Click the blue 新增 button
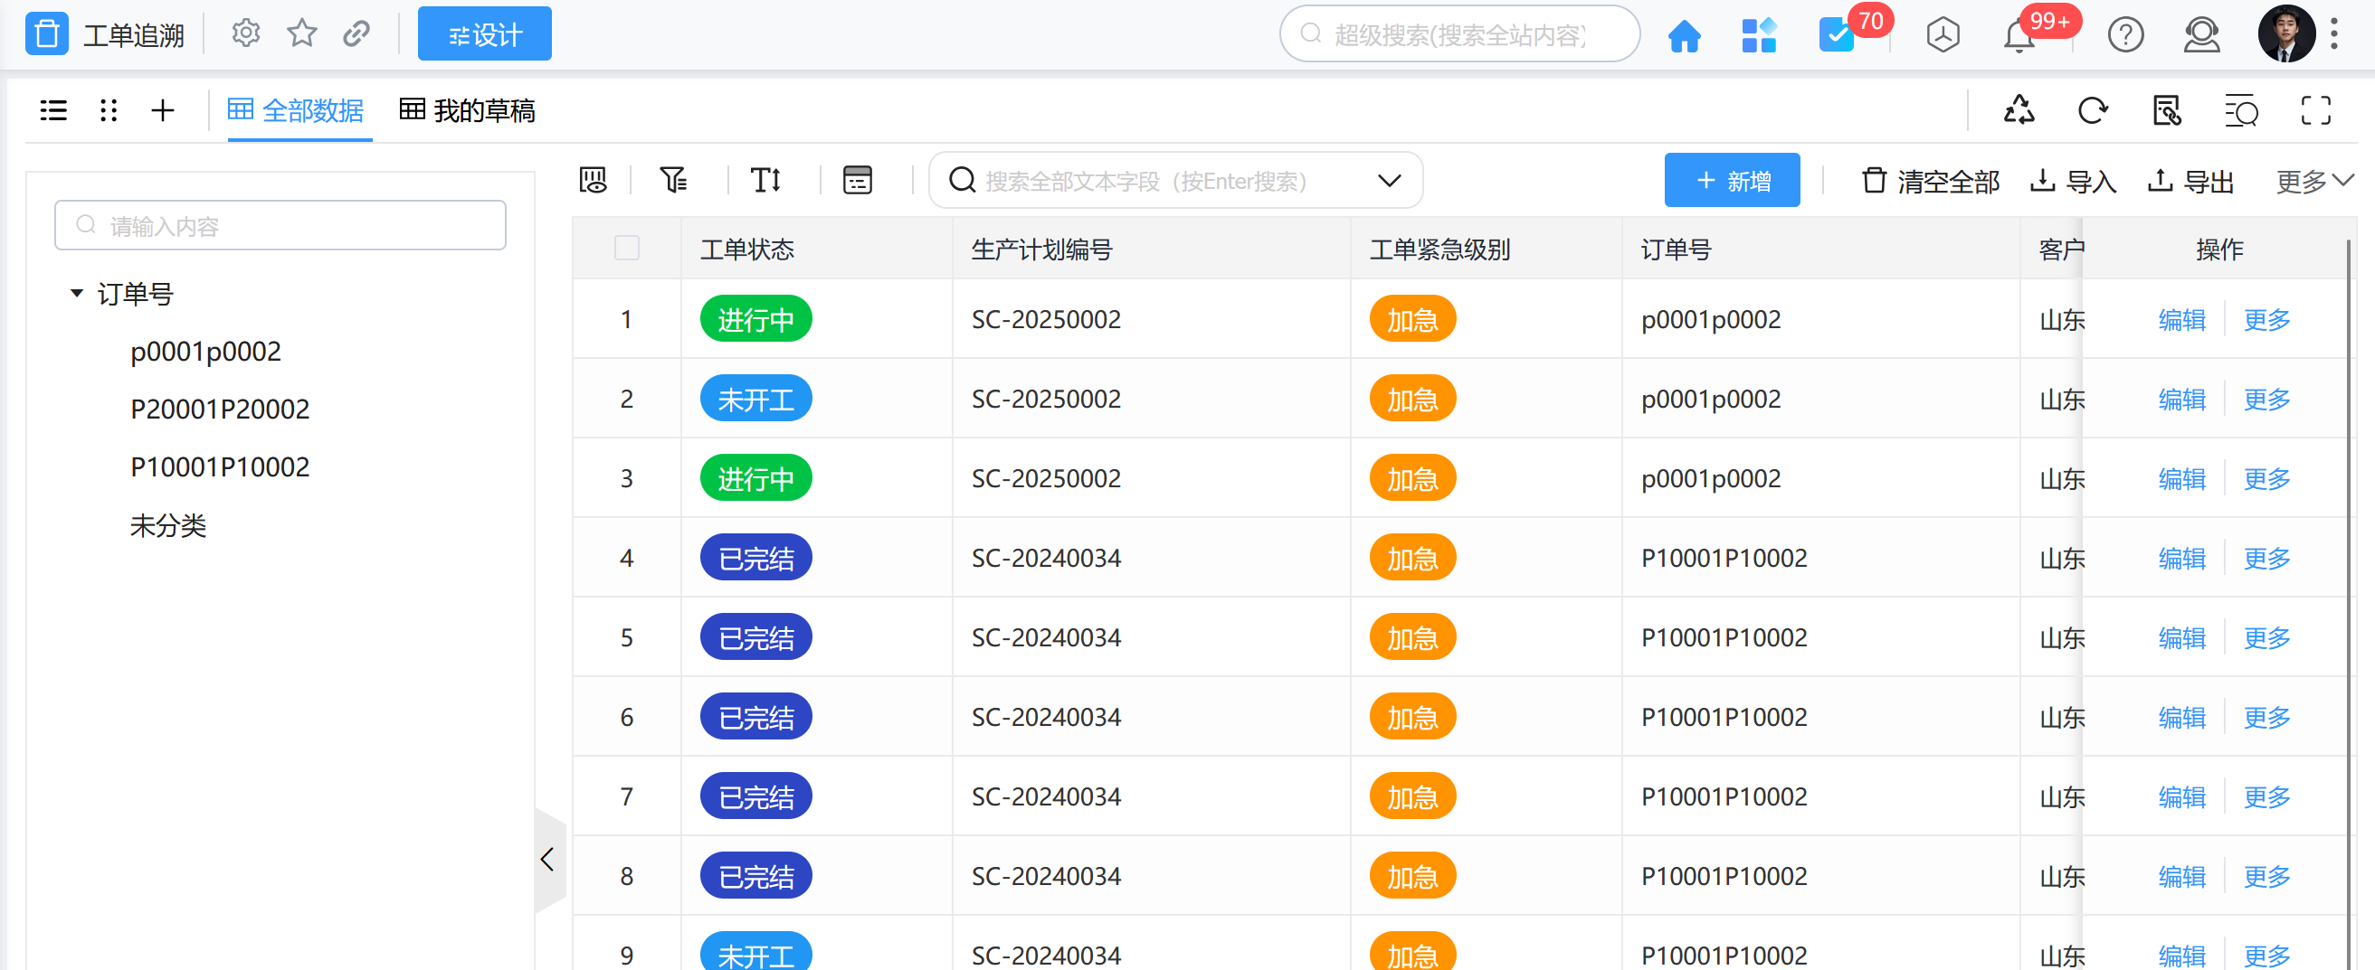 (x=1732, y=181)
